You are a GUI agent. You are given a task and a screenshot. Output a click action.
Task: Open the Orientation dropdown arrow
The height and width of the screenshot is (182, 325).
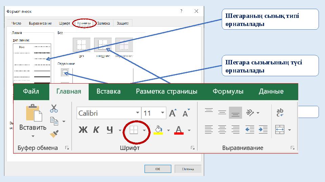[x=258, y=113]
